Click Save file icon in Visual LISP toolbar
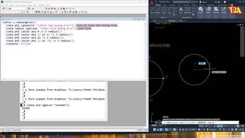 click(x=52, y=8)
